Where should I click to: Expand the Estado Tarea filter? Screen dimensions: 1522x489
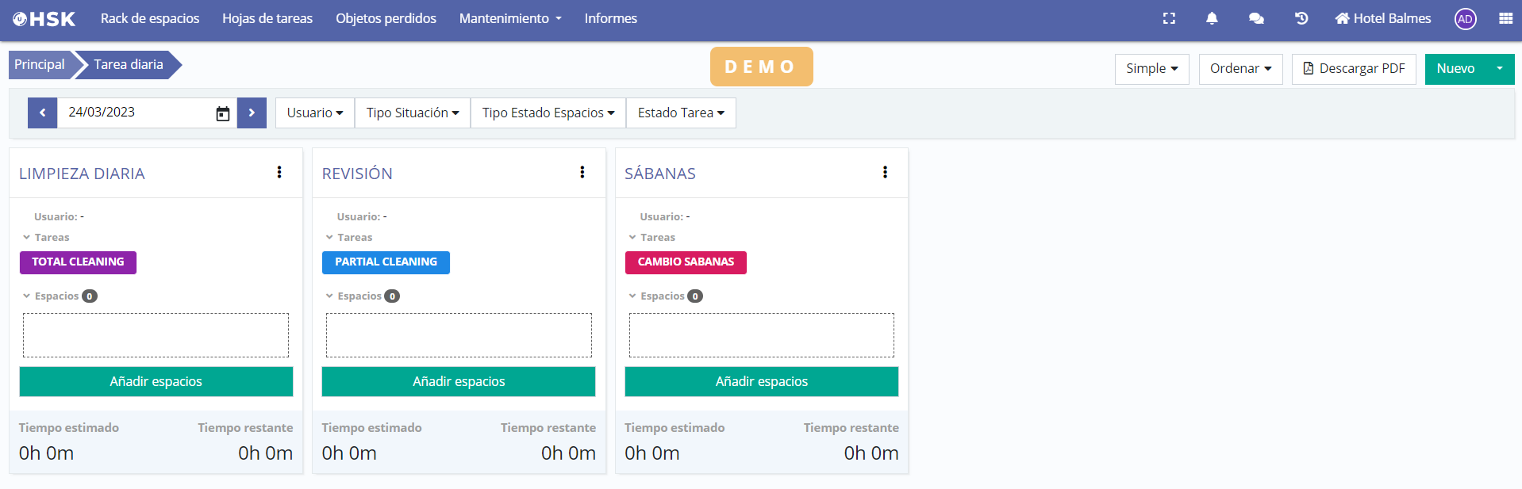[x=681, y=113]
